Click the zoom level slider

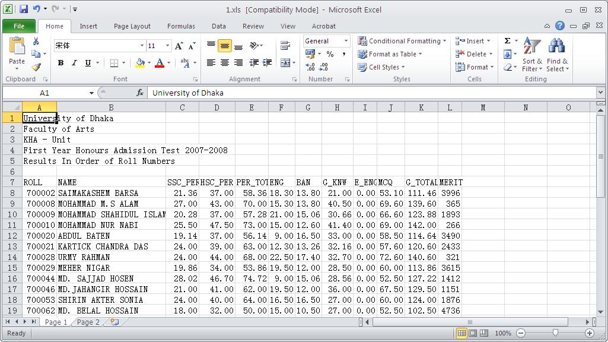(556, 333)
